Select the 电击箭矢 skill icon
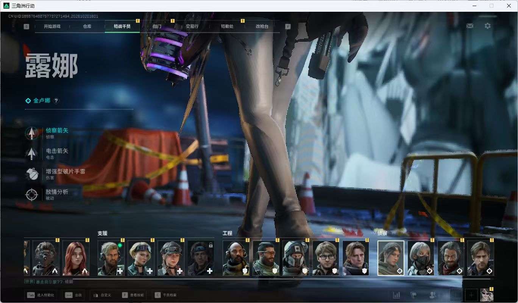This screenshot has width=518, height=303. coord(32,153)
